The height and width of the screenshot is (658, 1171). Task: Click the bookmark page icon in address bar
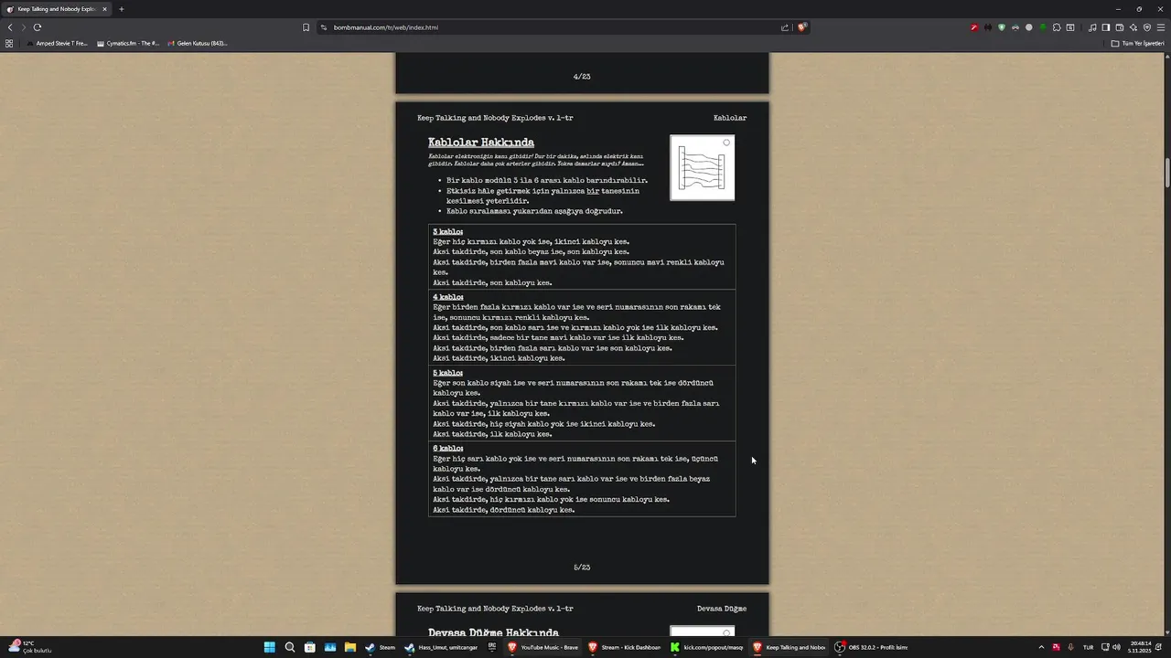click(306, 27)
